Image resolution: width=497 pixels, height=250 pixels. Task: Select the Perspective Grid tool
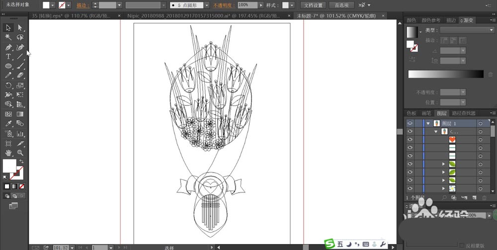click(20, 104)
